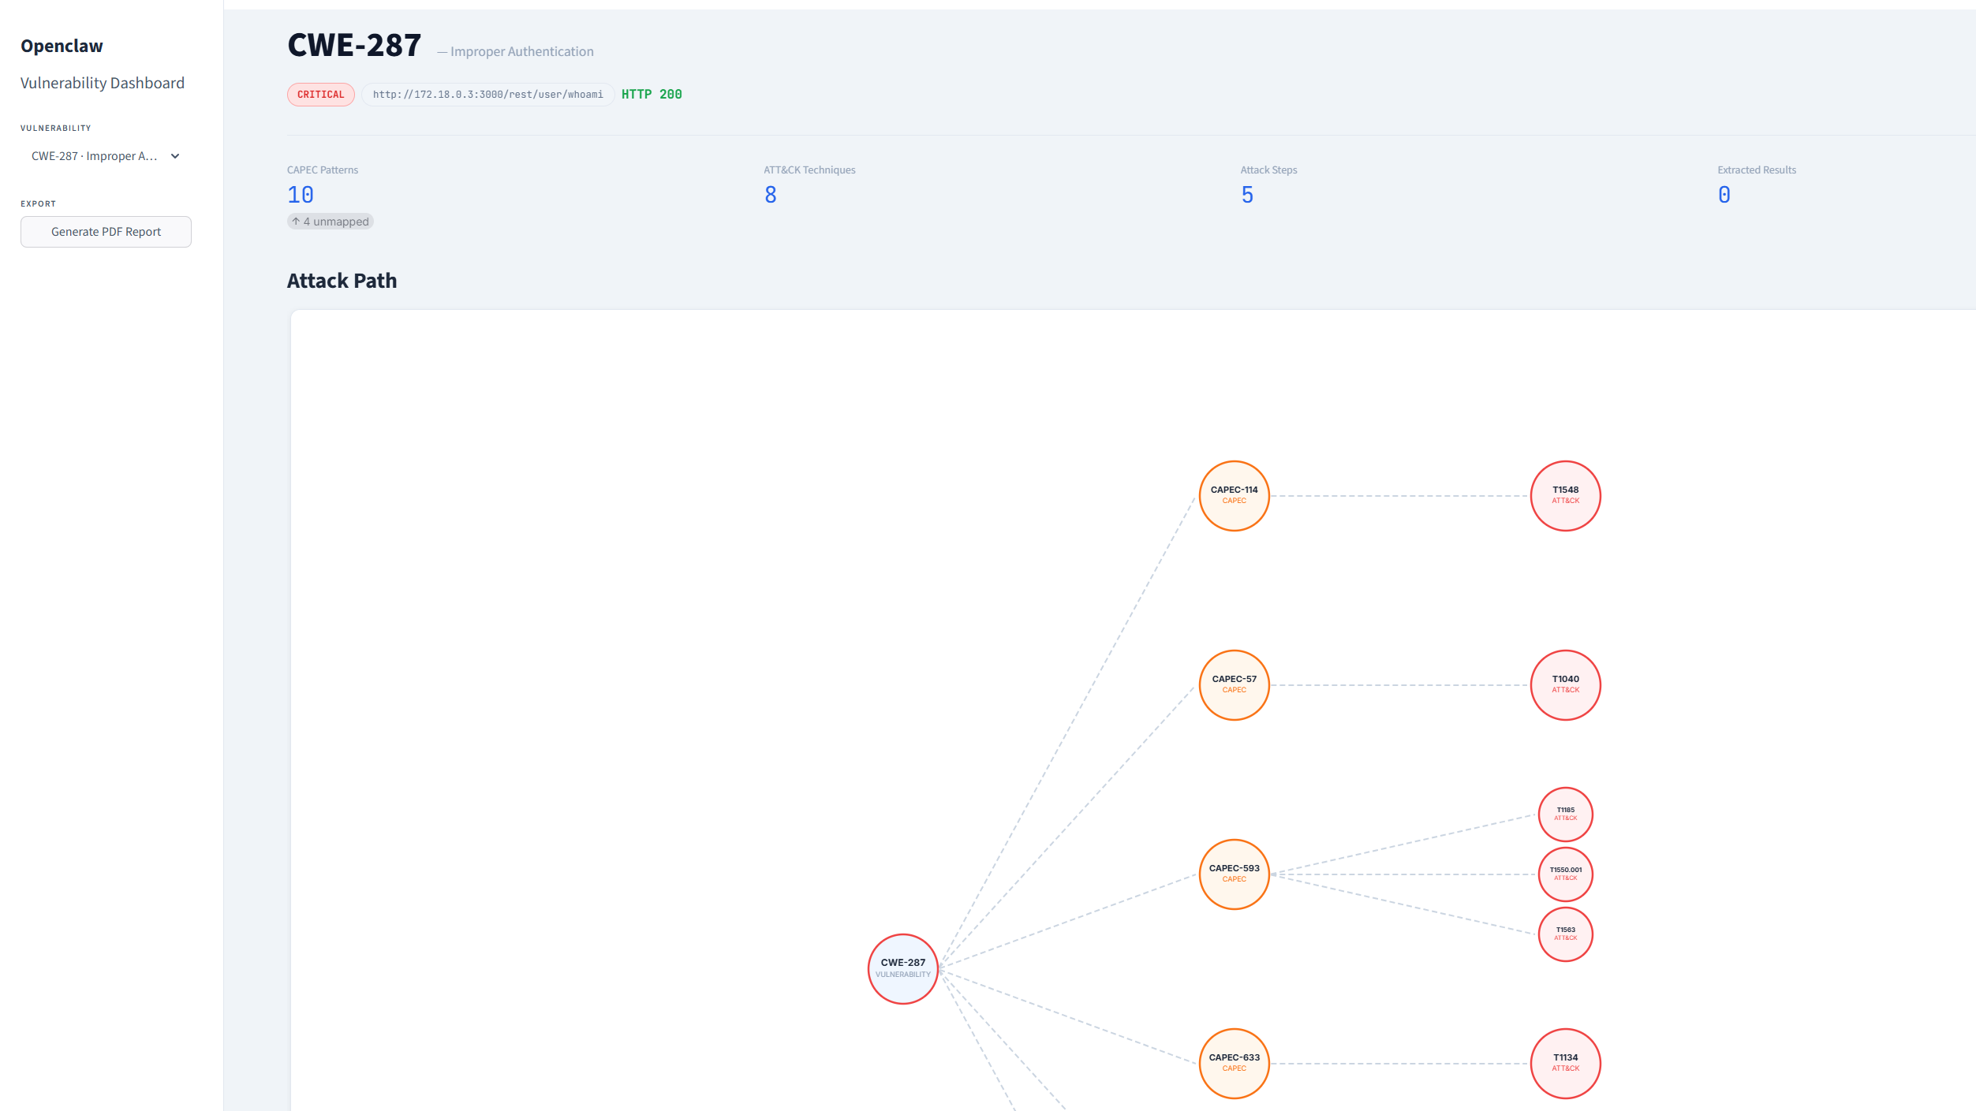Click the CWE-287 vulnerability node
This screenshot has width=1976, height=1111.
pyautogui.click(x=903, y=968)
